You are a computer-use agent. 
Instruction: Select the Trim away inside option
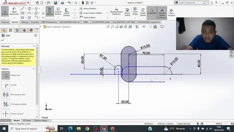click(x=6, y=95)
